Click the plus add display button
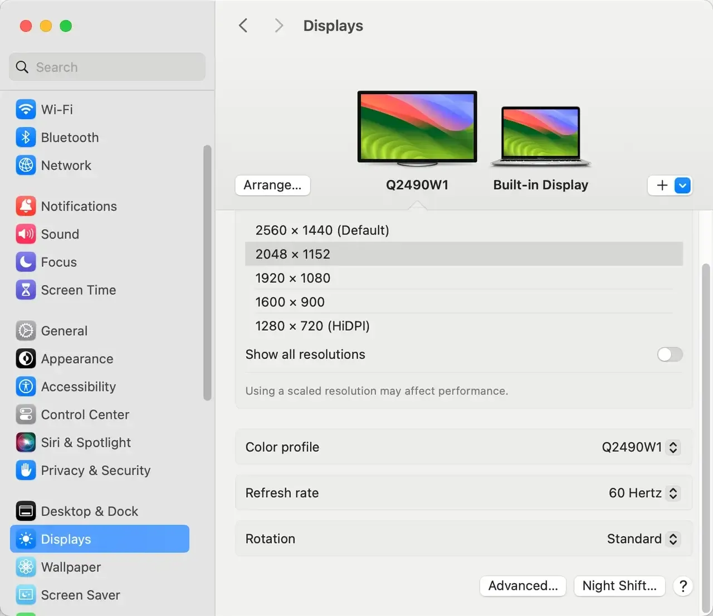 pos(662,185)
